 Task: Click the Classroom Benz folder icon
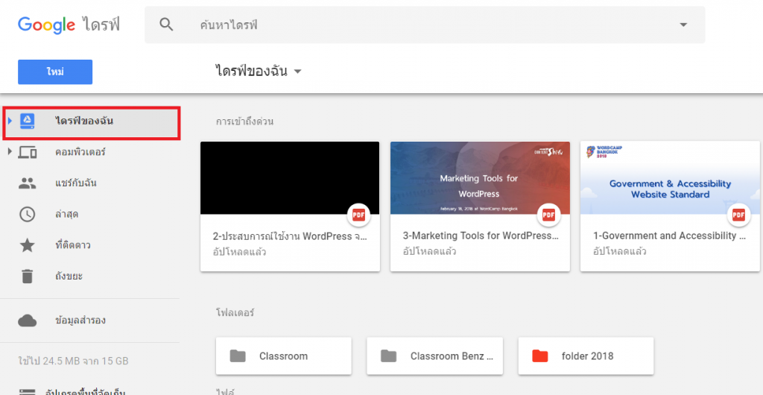[388, 356]
